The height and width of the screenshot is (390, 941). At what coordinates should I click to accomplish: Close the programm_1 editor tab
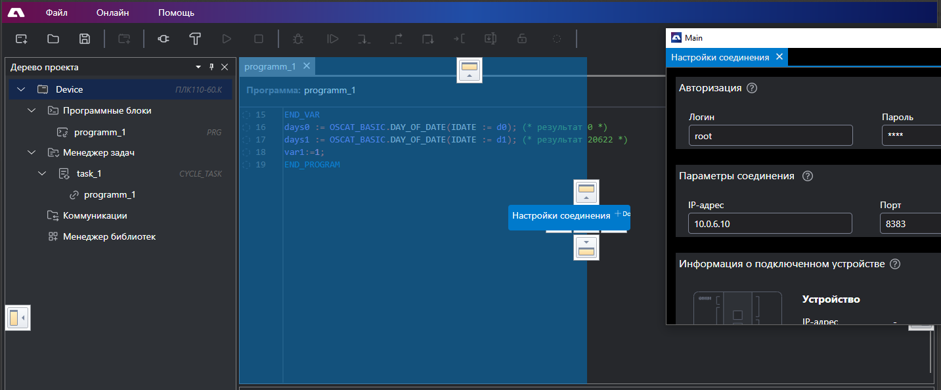pyautogui.click(x=306, y=66)
